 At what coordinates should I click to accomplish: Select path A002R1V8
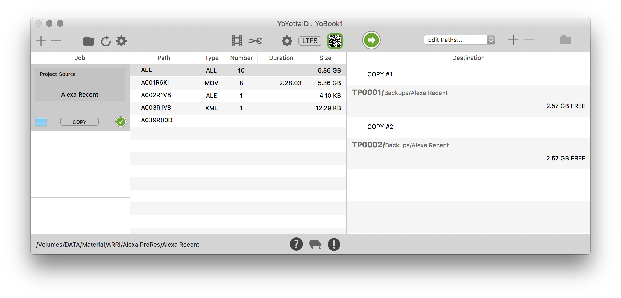click(x=164, y=95)
